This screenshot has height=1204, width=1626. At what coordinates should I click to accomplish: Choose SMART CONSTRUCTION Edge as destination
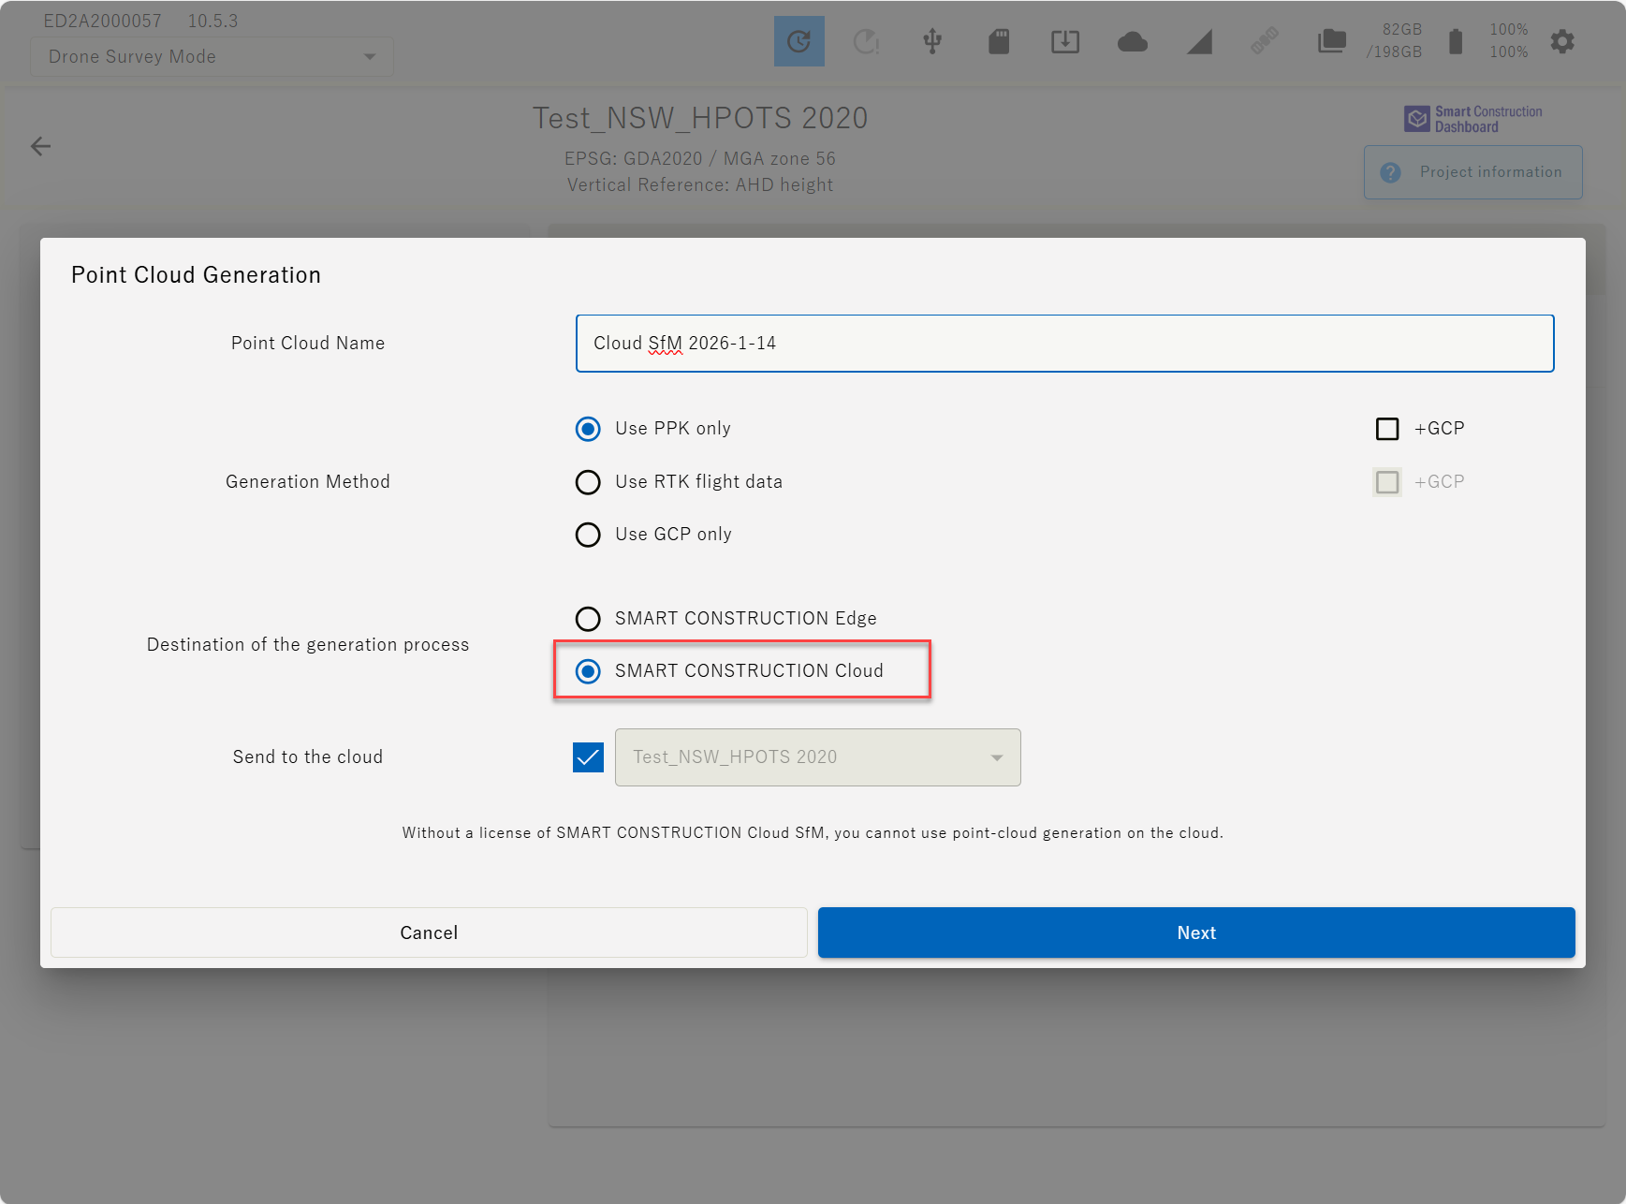tap(588, 619)
